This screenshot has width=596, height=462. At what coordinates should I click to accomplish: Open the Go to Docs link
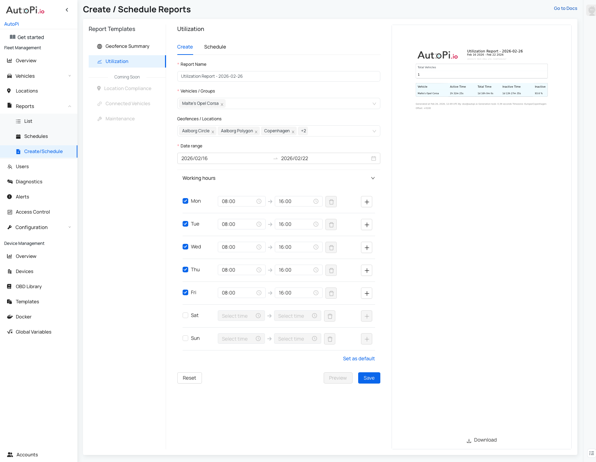click(x=565, y=8)
